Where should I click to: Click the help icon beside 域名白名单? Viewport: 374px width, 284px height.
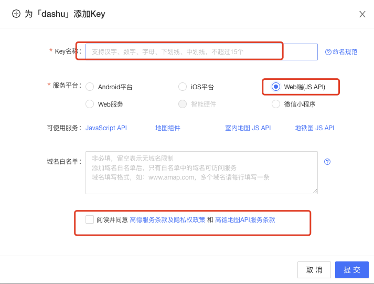(x=327, y=162)
